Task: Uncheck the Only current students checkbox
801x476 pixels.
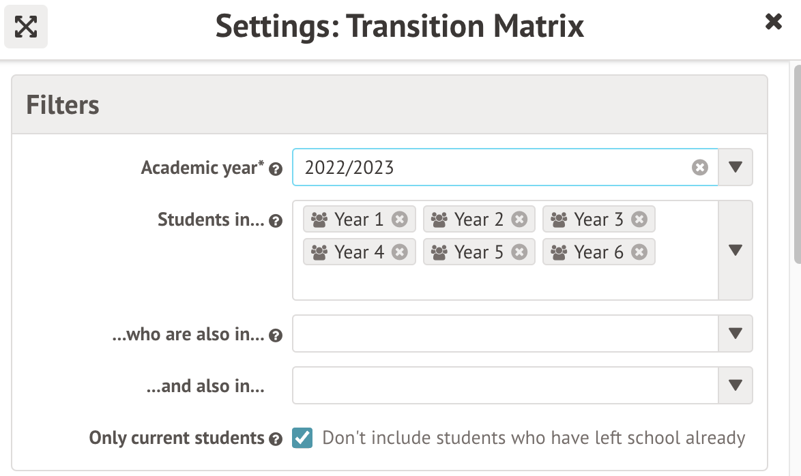Action: click(302, 438)
